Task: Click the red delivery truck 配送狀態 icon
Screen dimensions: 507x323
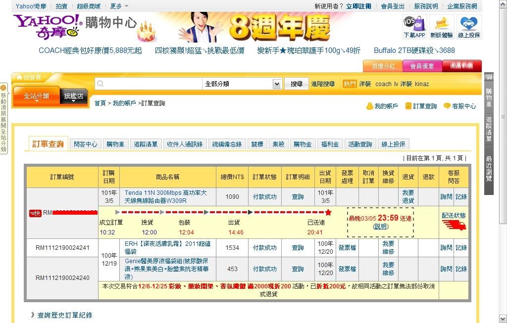Action: pyautogui.click(x=454, y=225)
